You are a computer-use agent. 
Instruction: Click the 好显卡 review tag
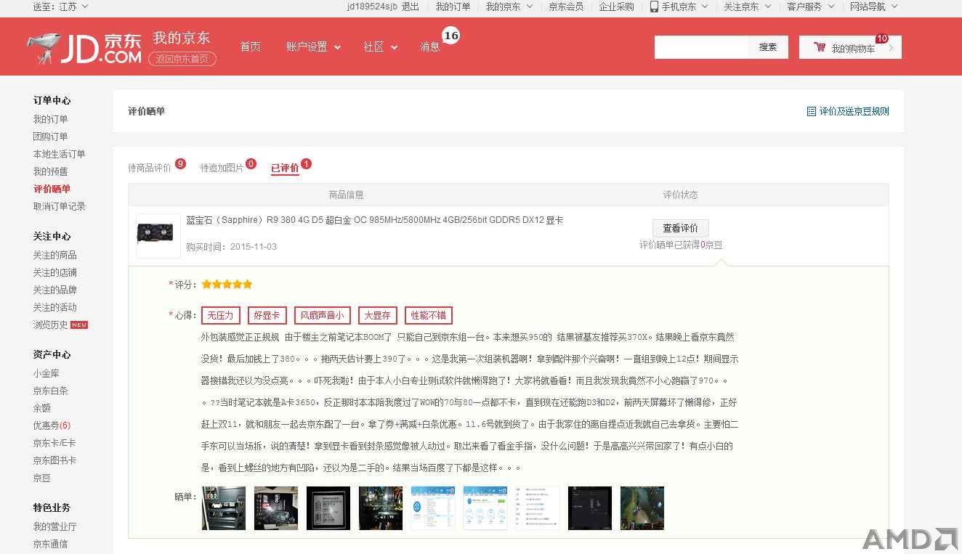click(x=267, y=315)
